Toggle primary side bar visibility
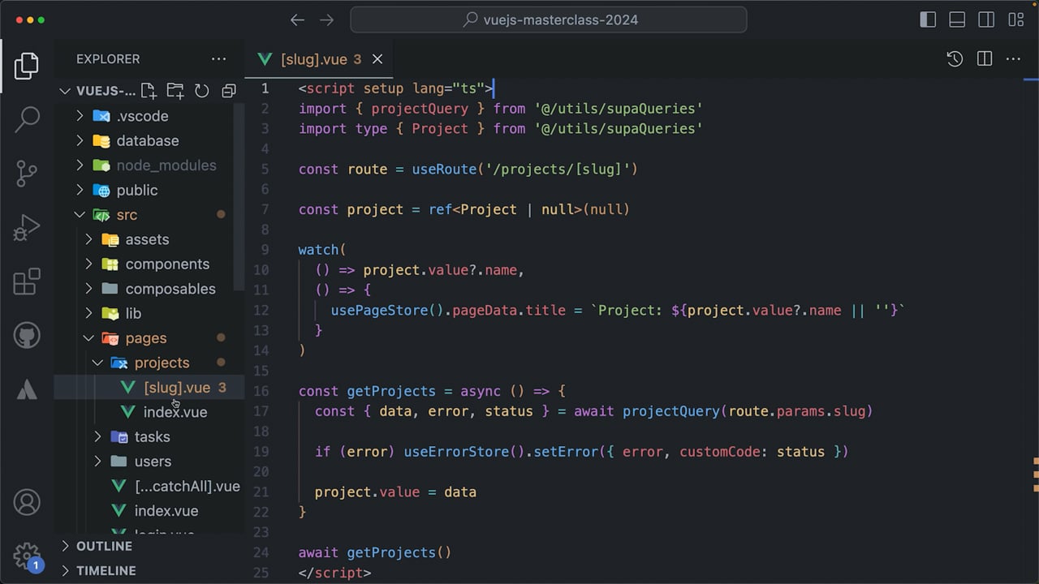The image size is (1039, 584). (x=928, y=20)
